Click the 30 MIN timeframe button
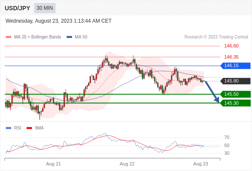The width and height of the screenshot is (252, 171). coord(45,8)
